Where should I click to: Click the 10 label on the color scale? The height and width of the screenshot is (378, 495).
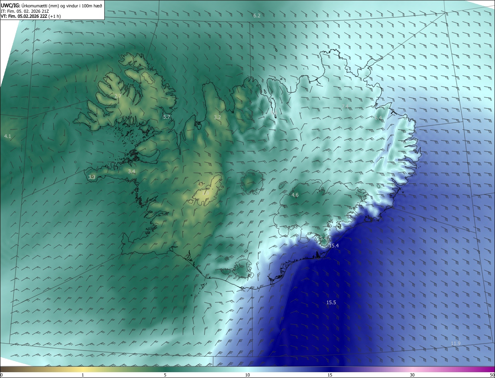point(247,375)
